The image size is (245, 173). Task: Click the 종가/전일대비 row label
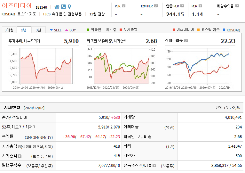click(x=14, y=118)
